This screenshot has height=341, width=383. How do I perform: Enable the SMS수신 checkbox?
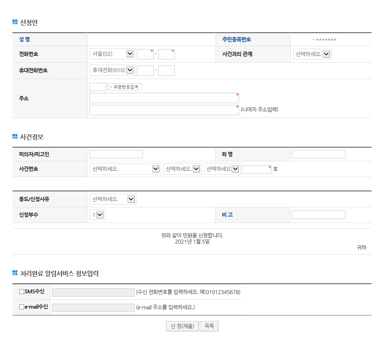22,292
